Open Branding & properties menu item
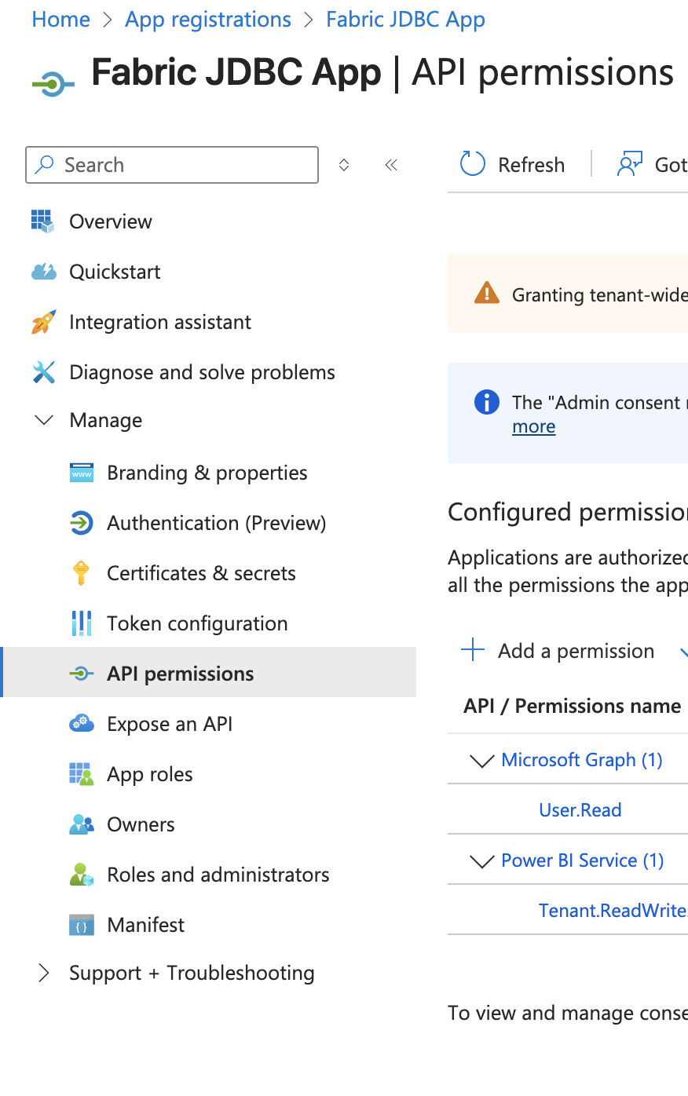Viewport: 688px width, 1096px height. point(207,473)
